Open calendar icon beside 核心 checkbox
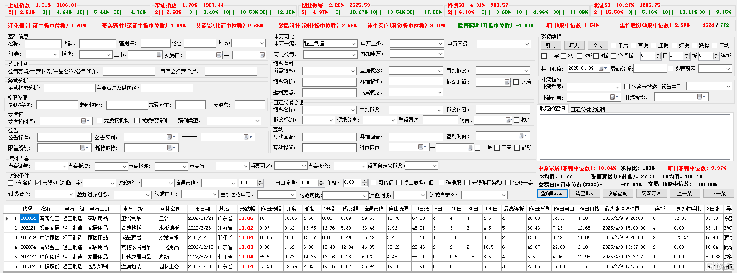The image size is (737, 273). pyautogui.click(x=508, y=120)
